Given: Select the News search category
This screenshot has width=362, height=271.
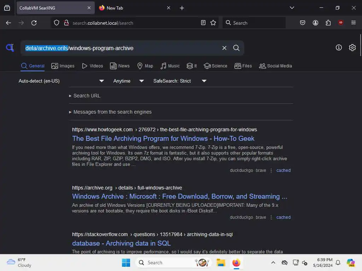Looking at the screenshot, I should click(119, 66).
